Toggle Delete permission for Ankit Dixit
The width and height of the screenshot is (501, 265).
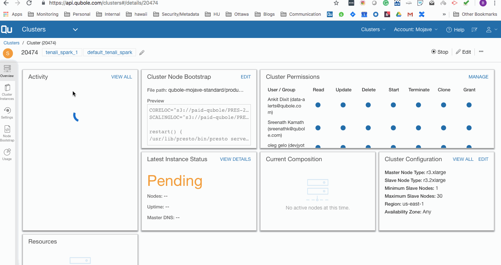point(368,105)
